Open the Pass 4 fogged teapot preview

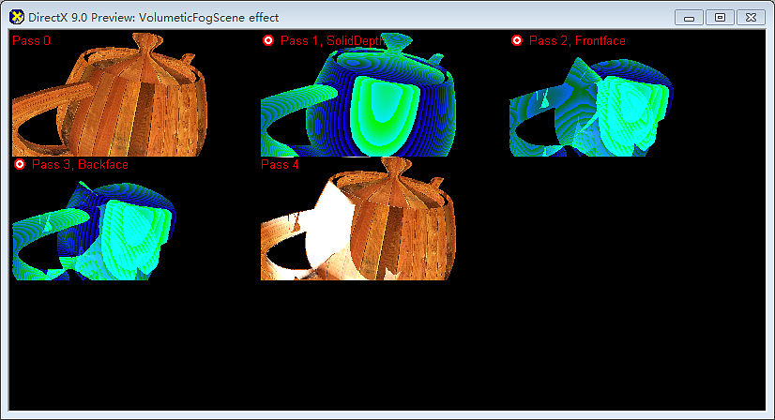tap(357, 218)
